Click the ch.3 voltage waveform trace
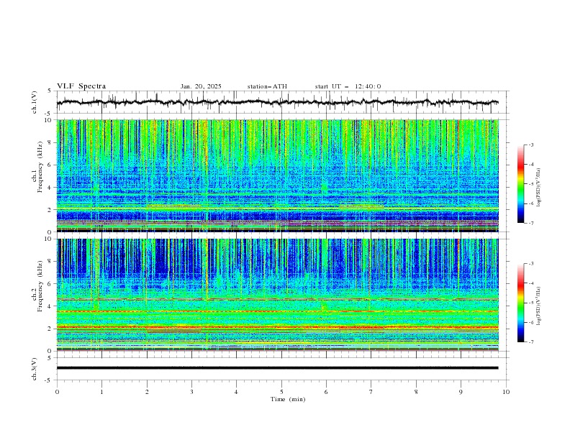 [x=277, y=368]
